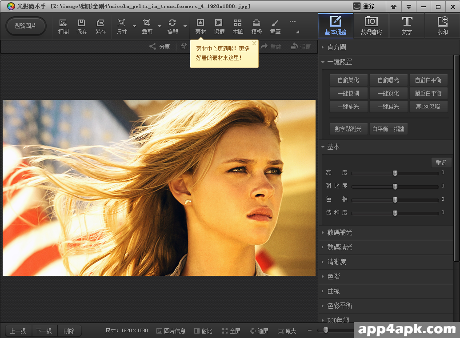The height and width of the screenshot is (338, 460).
Task: Open the title bar dropdown menu icon
Action: coord(408,7)
